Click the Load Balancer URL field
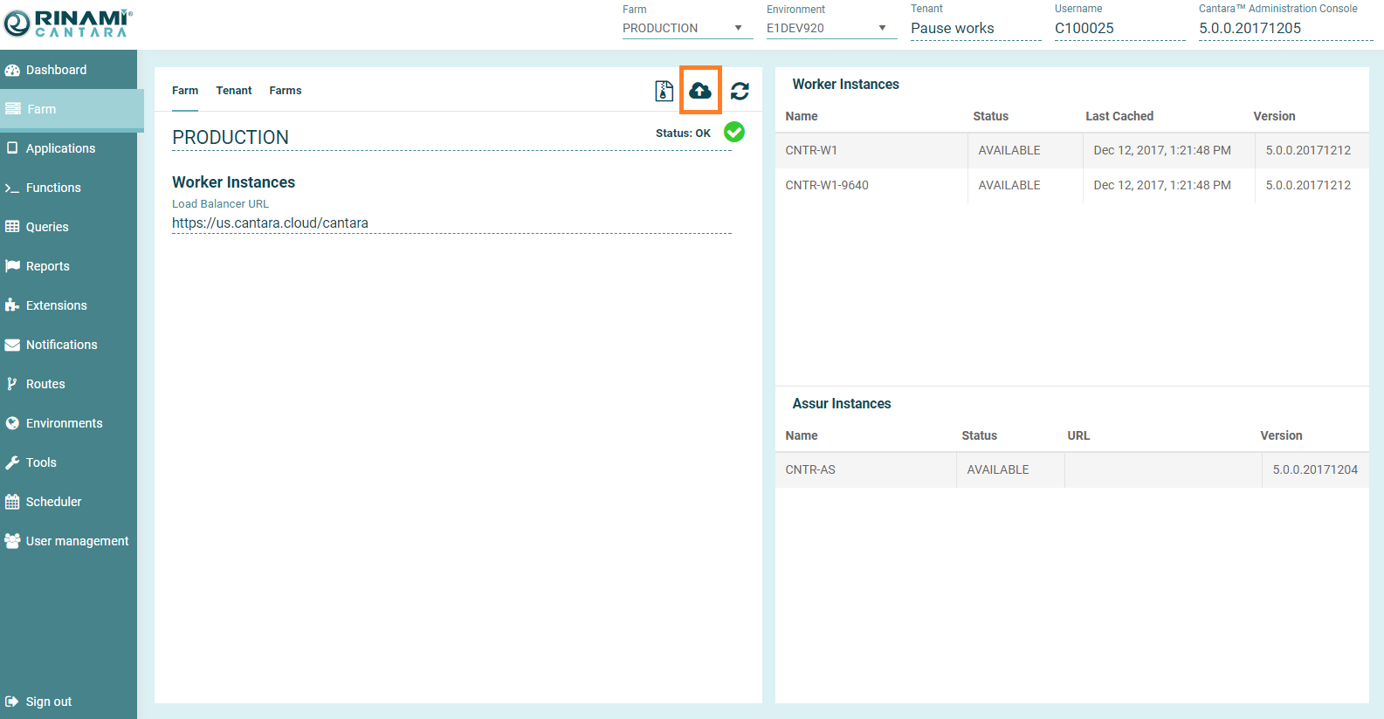The image size is (1384, 719). tap(451, 223)
